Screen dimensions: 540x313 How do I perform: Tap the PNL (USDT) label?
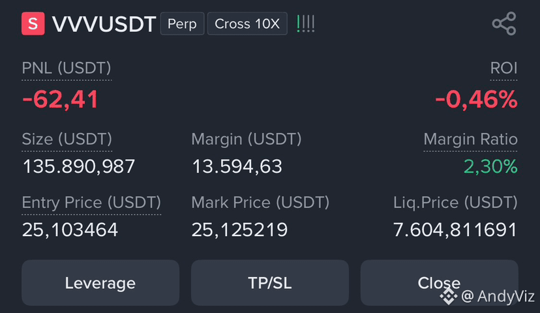pyautogui.click(x=67, y=68)
